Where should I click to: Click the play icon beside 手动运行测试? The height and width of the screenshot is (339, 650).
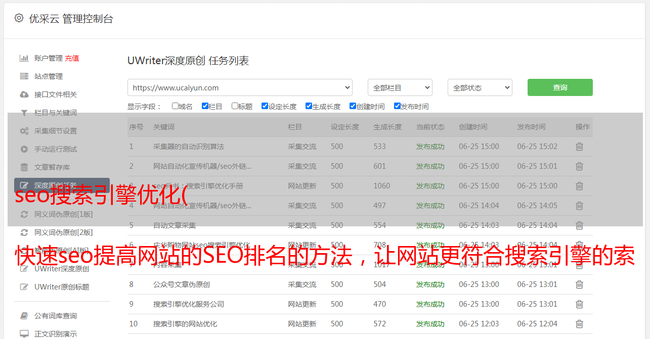[24, 149]
